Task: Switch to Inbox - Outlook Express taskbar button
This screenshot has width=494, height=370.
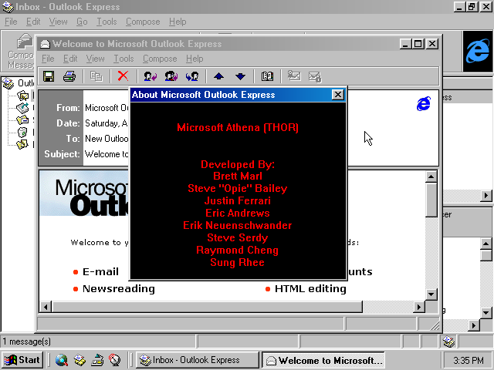Action: 198,360
